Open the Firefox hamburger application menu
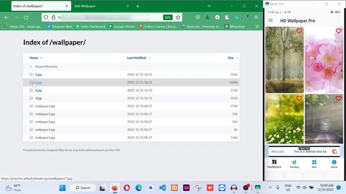This screenshot has height=194, width=346. [256, 17]
